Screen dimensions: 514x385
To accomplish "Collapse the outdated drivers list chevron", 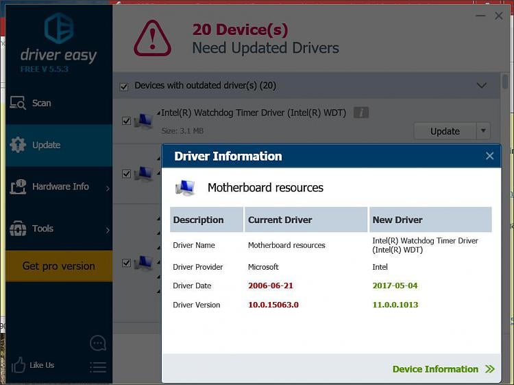I will [481, 86].
